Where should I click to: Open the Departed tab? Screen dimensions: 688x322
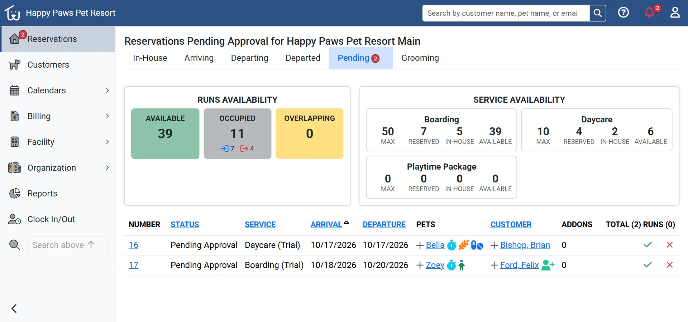303,58
